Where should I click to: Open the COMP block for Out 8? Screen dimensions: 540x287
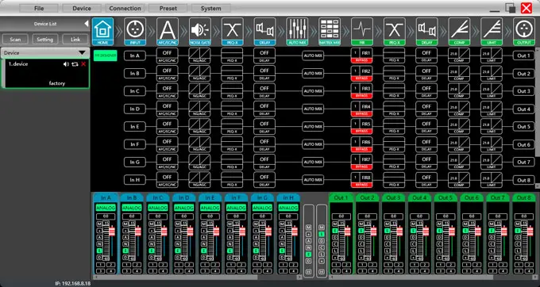point(459,180)
